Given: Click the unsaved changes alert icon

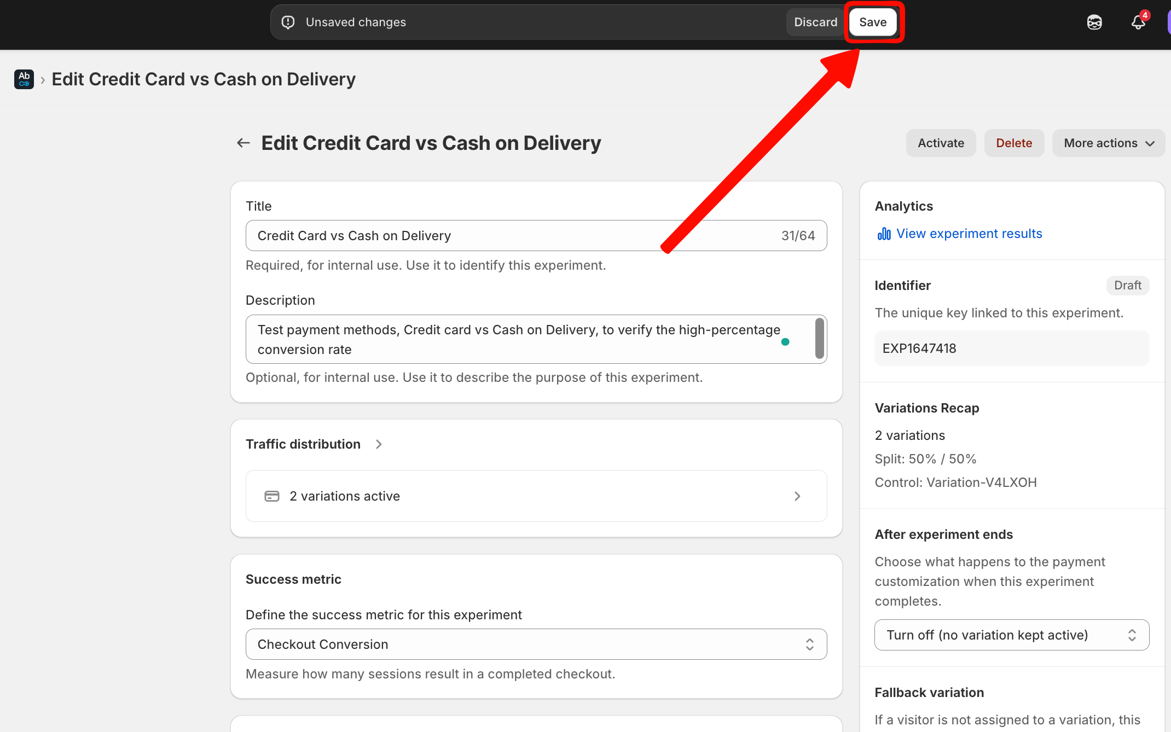Looking at the screenshot, I should [x=288, y=22].
